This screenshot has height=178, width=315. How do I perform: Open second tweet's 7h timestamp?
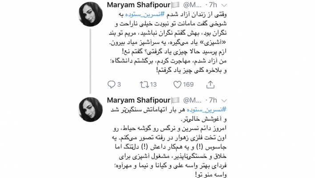click(213, 100)
